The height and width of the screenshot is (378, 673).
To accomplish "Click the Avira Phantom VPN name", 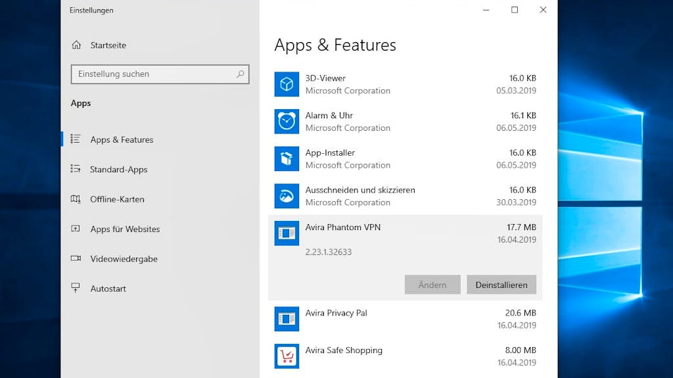I will [x=343, y=227].
